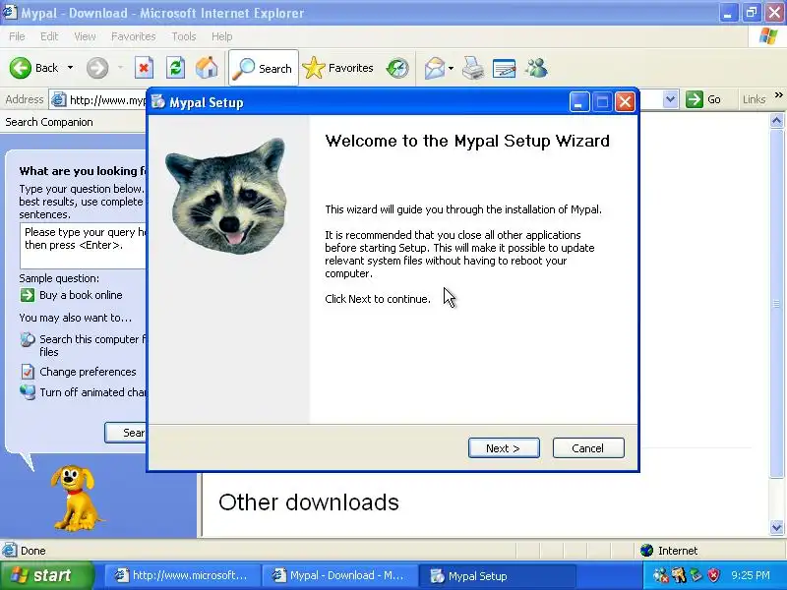Open the Back history dropdown arrow
The image size is (787, 590).
(x=70, y=68)
